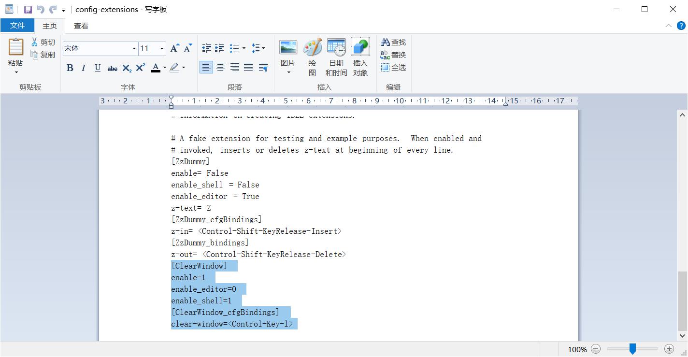The image size is (688, 357).
Task: Open WordPad help question mark
Action: point(680,26)
